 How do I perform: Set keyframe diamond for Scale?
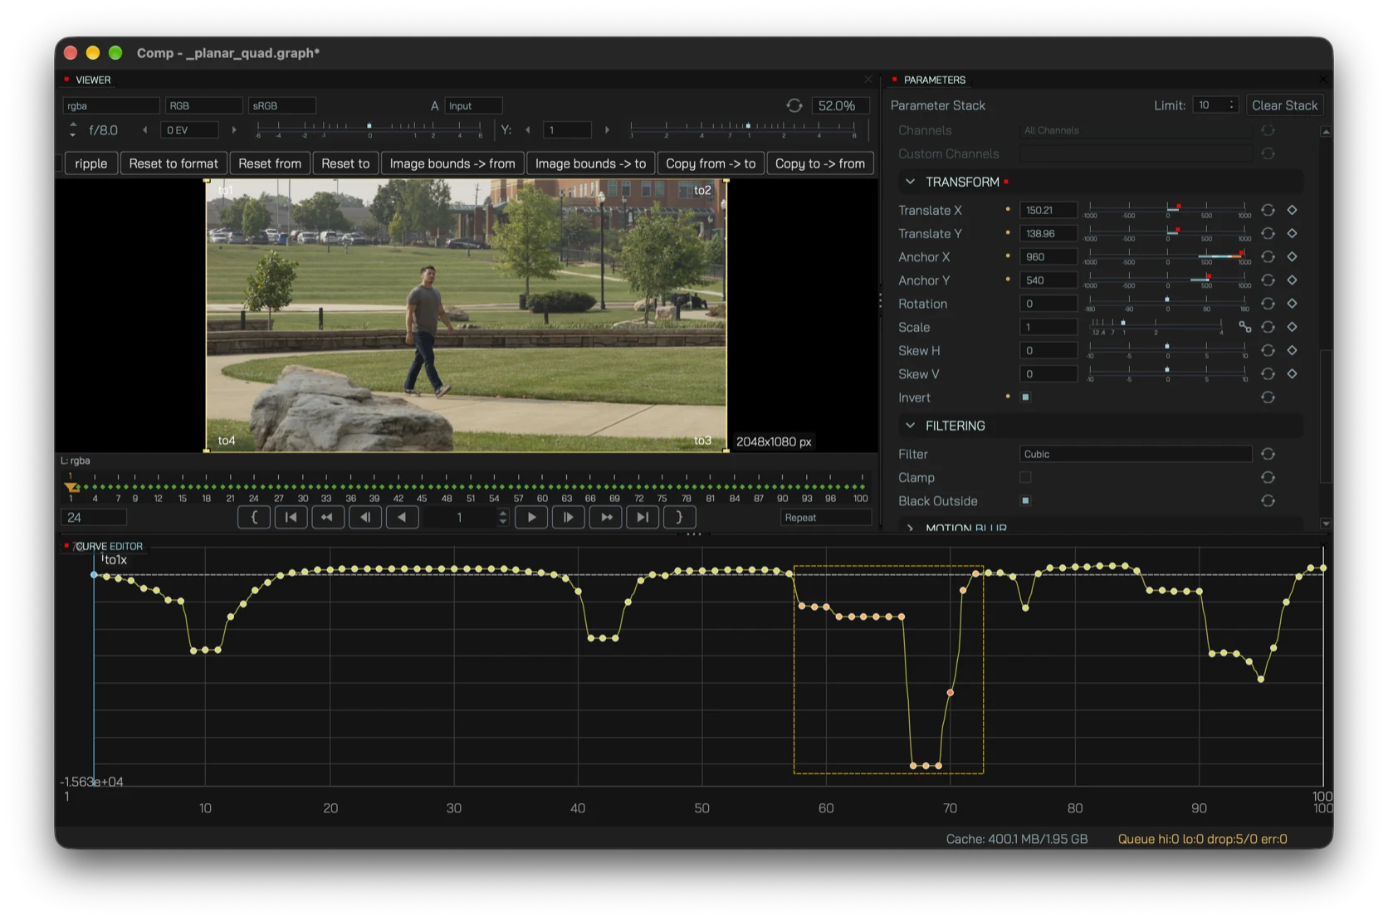pyautogui.click(x=1292, y=327)
